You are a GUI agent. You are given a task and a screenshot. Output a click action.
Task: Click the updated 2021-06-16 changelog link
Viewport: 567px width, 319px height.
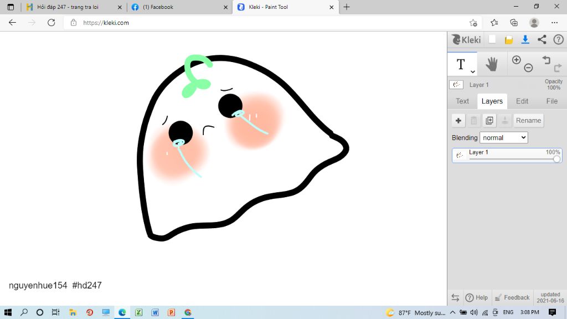550,297
